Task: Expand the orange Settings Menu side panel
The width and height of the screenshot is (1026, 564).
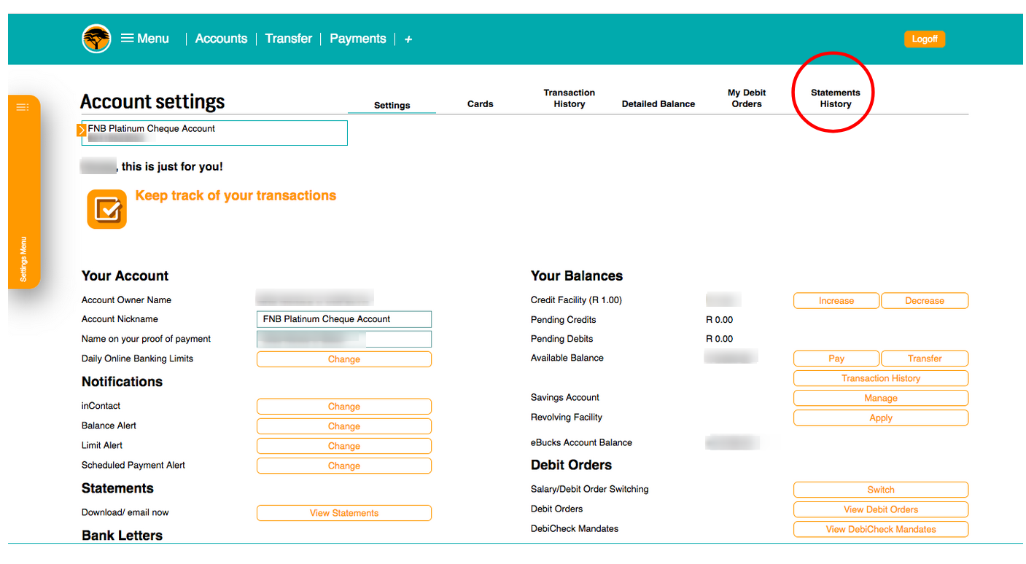Action: [23, 107]
